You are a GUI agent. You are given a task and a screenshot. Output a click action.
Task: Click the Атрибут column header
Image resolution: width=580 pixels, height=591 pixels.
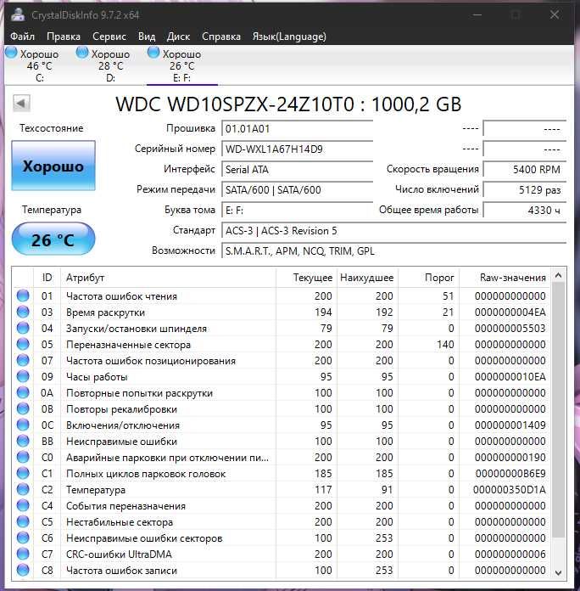(x=168, y=278)
